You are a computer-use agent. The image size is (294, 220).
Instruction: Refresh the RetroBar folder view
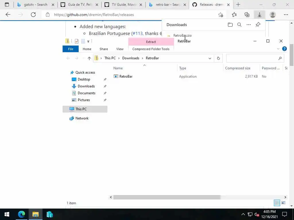pos(218,58)
